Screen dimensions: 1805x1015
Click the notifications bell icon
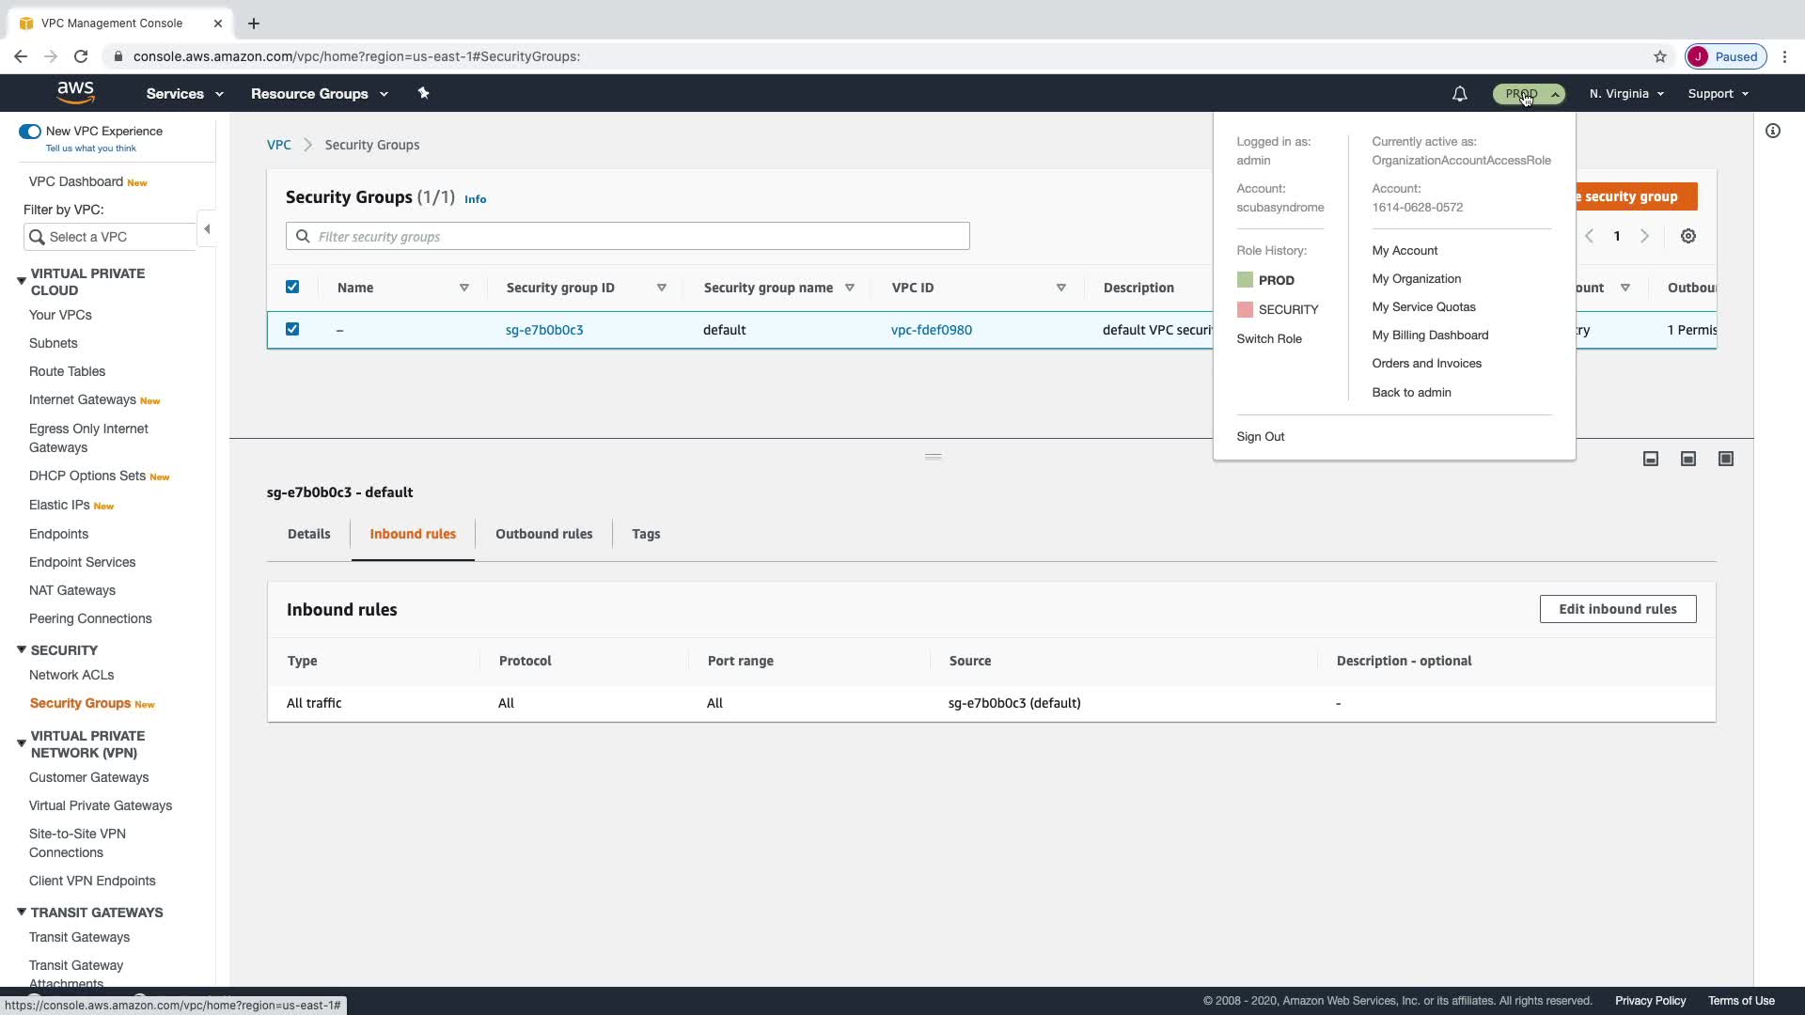pyautogui.click(x=1459, y=94)
